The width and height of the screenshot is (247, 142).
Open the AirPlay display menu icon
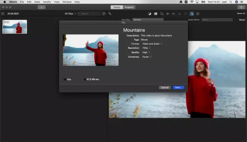[x=197, y=2]
